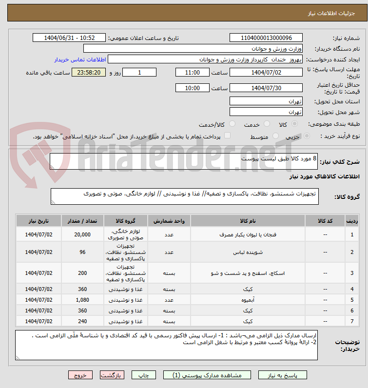Click the 'چاپ' print button
The width and height of the screenshot is (368, 388).
point(144,375)
